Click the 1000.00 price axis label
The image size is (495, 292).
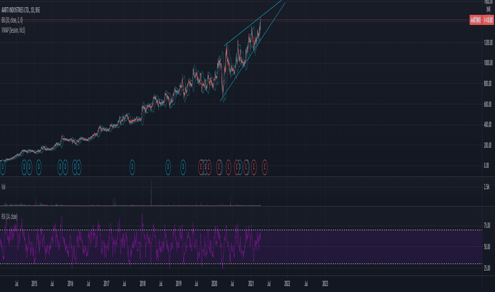[488, 63]
